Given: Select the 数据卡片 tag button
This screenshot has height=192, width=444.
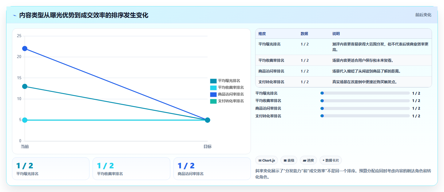Looking at the screenshot, I should pos(331,160).
